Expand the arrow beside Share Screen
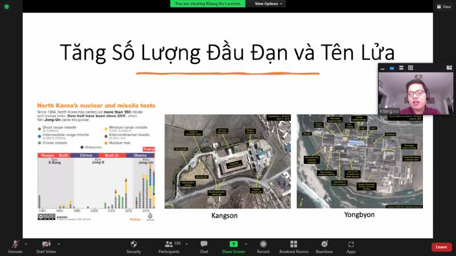Image resolution: width=456 pixels, height=256 pixels. [247, 243]
